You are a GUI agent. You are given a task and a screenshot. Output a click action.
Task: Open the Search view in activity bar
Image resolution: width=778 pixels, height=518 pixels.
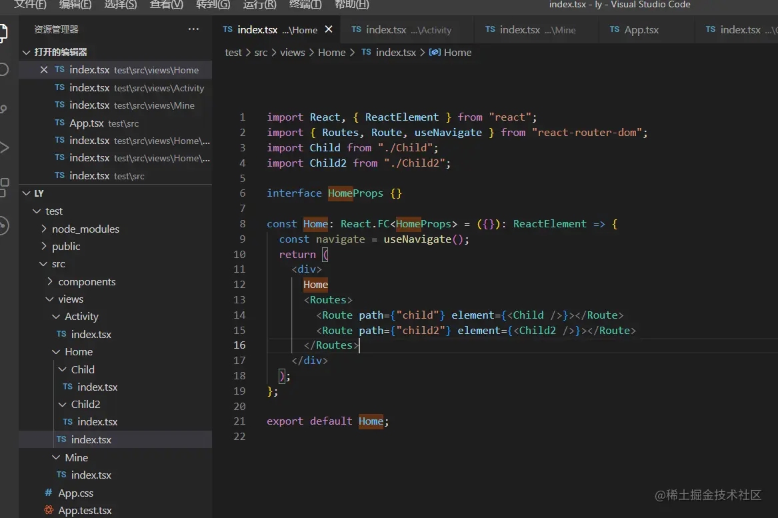(x=3, y=69)
